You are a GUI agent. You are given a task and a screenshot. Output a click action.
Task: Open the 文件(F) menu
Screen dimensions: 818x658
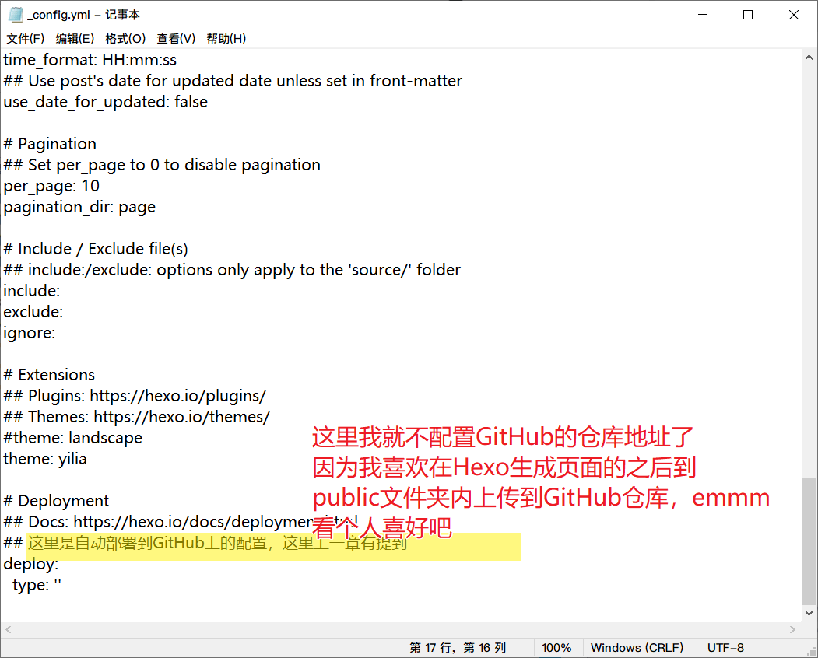pyautogui.click(x=25, y=38)
